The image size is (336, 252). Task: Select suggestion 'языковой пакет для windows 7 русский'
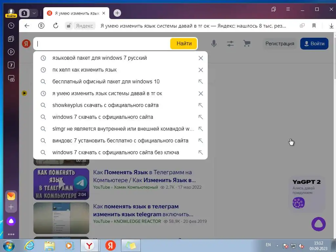[x=120, y=58]
